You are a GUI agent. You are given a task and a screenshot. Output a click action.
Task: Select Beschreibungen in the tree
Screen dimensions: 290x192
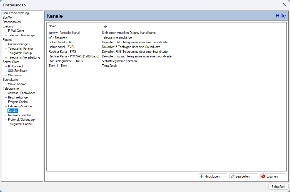19,97
